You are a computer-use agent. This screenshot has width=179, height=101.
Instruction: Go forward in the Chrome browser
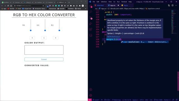pos(5,6)
